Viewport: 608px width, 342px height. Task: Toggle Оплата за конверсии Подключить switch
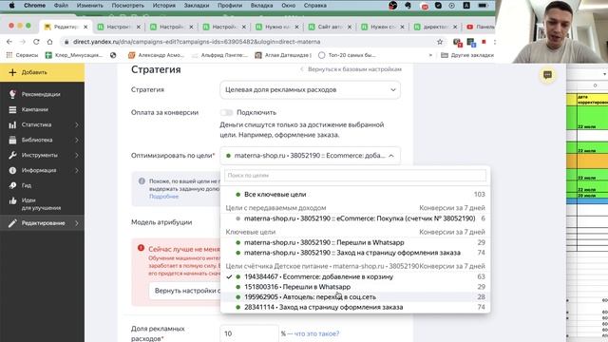pyautogui.click(x=226, y=112)
